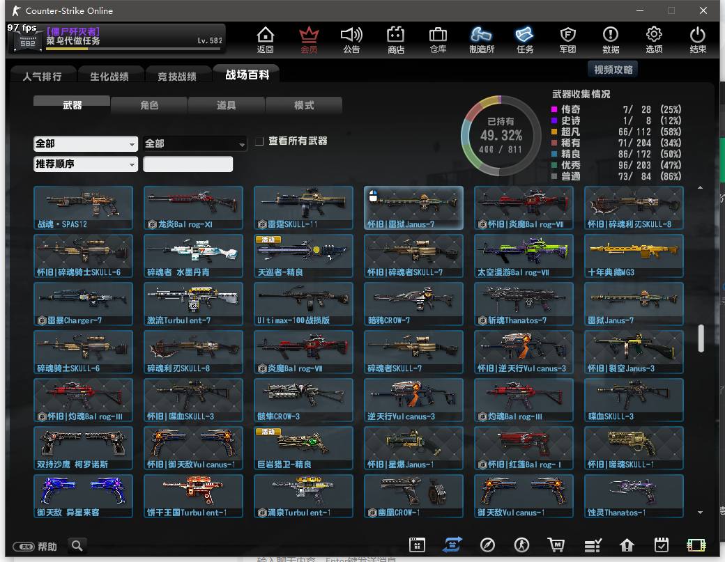Open the 仓库 inventory briefcase icon
Screen dimensions: 725x562
click(438, 40)
